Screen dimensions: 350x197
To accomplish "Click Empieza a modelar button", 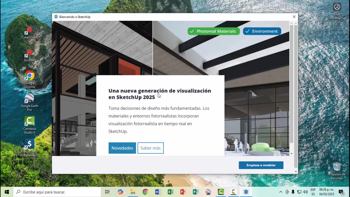I will click(x=261, y=165).
